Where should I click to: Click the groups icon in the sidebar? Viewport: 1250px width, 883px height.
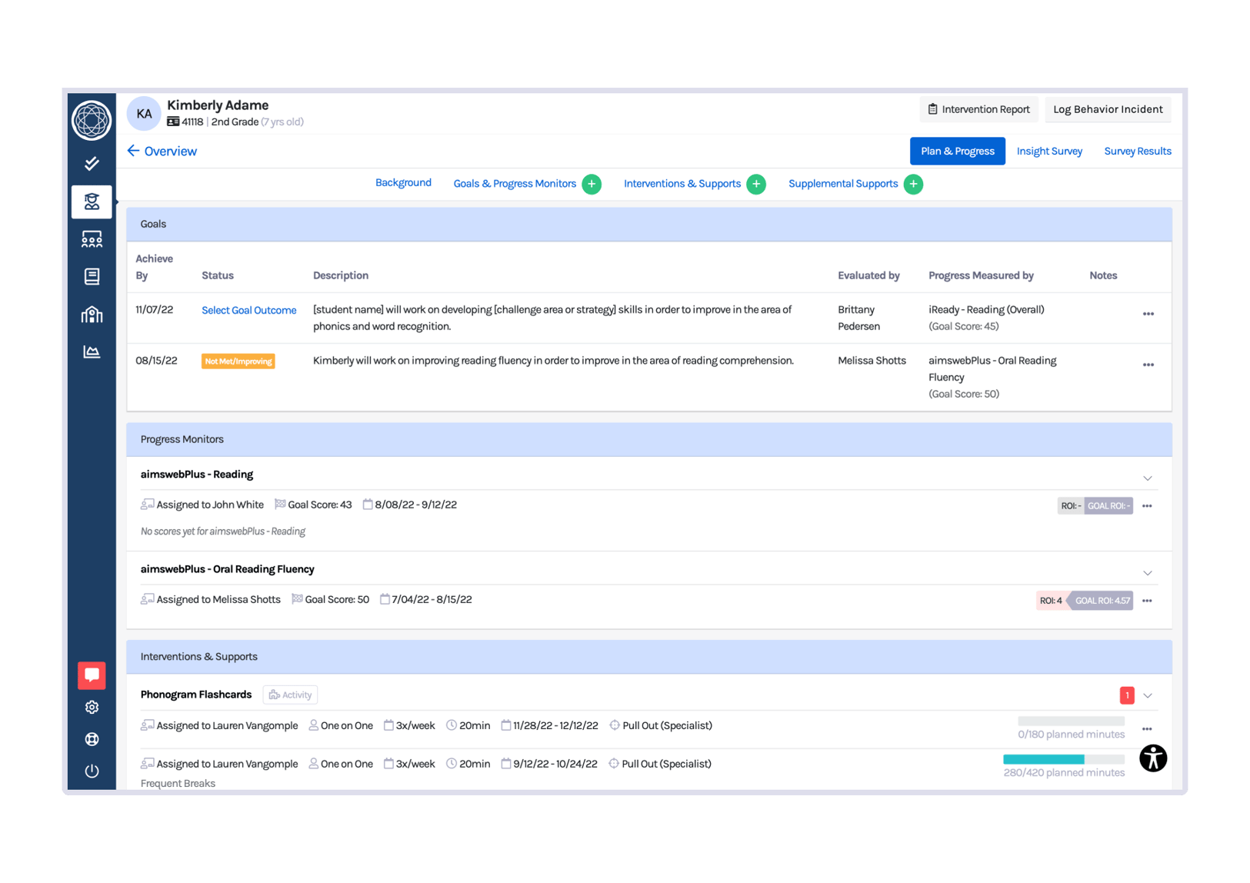tap(92, 239)
